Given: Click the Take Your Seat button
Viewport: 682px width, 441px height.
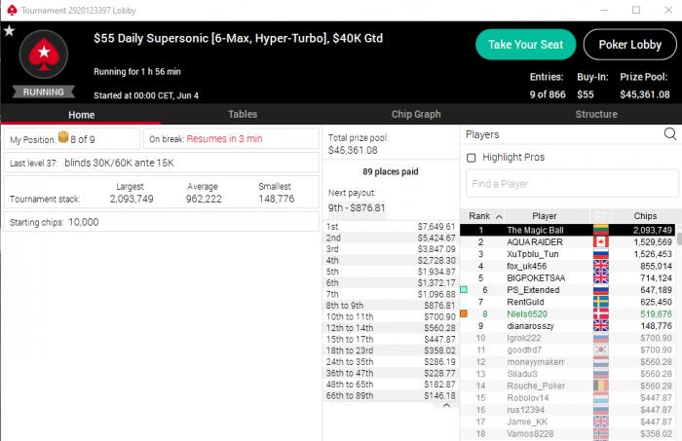Looking at the screenshot, I should click(x=525, y=45).
